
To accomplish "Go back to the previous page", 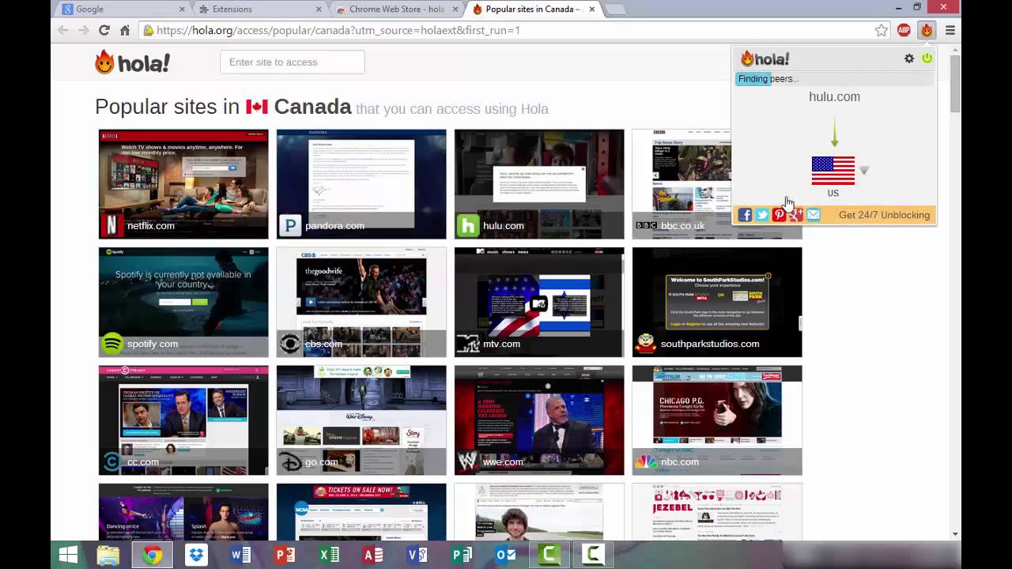I will click(x=63, y=30).
